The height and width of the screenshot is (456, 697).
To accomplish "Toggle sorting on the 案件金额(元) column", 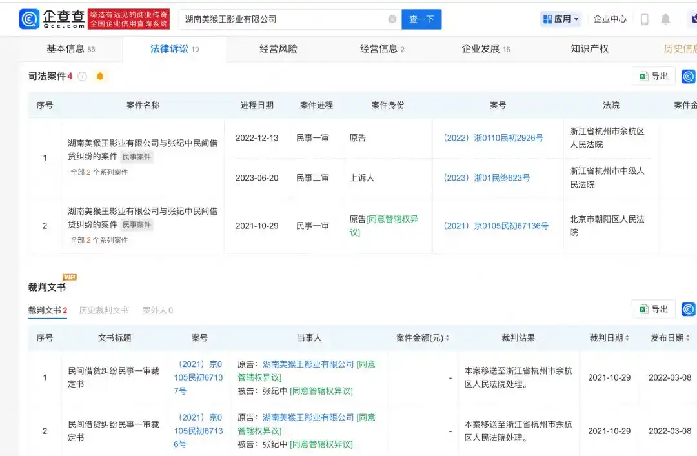I will coord(447,337).
